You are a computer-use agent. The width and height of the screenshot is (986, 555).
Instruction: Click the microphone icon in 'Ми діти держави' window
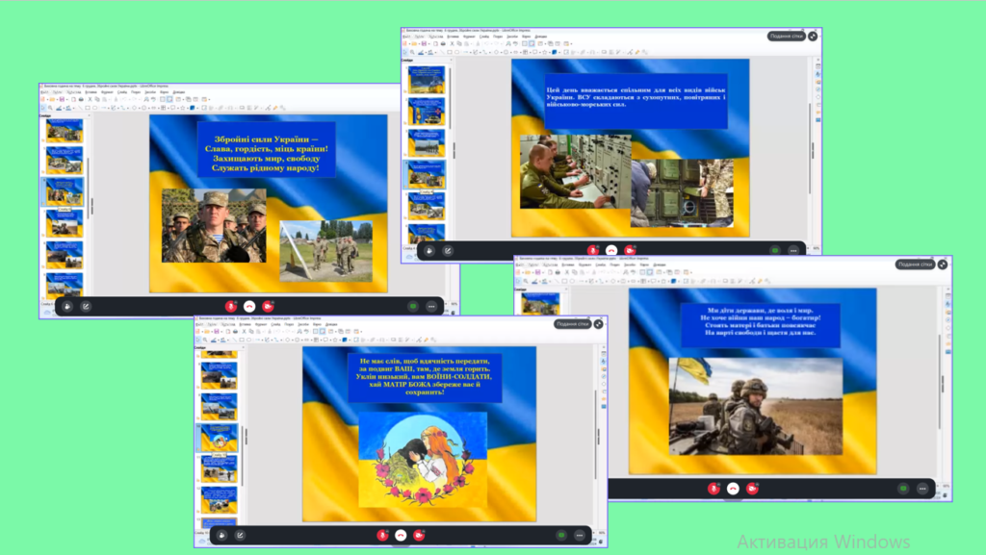(714, 489)
